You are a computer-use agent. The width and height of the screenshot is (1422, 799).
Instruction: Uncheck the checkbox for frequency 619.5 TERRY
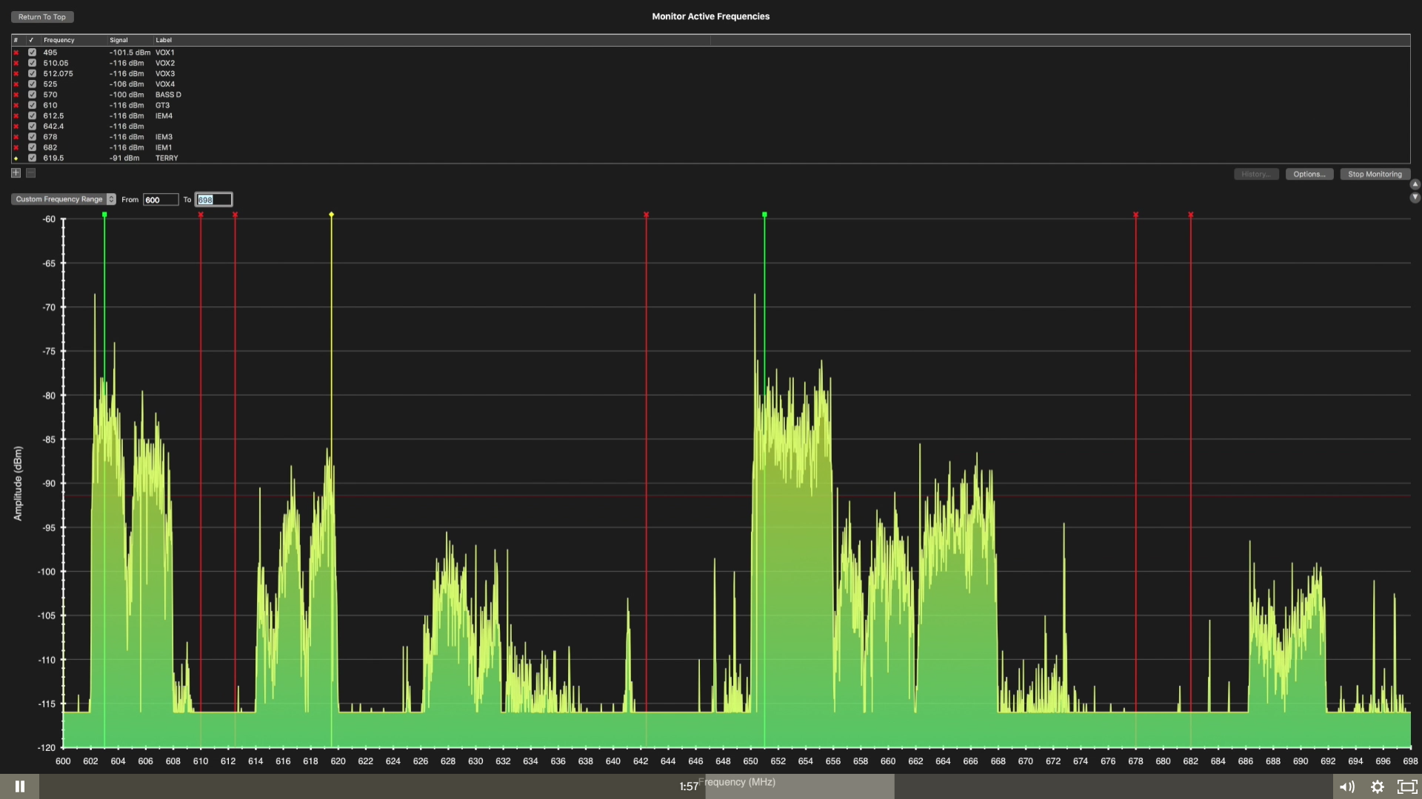coord(33,158)
